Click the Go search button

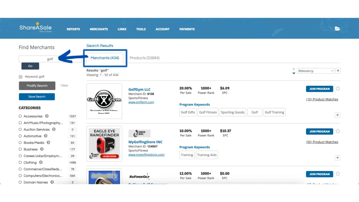pyautogui.click(x=30, y=66)
